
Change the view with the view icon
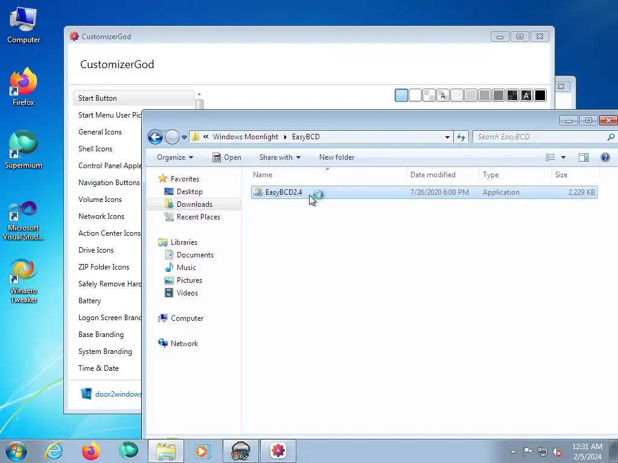coord(550,157)
